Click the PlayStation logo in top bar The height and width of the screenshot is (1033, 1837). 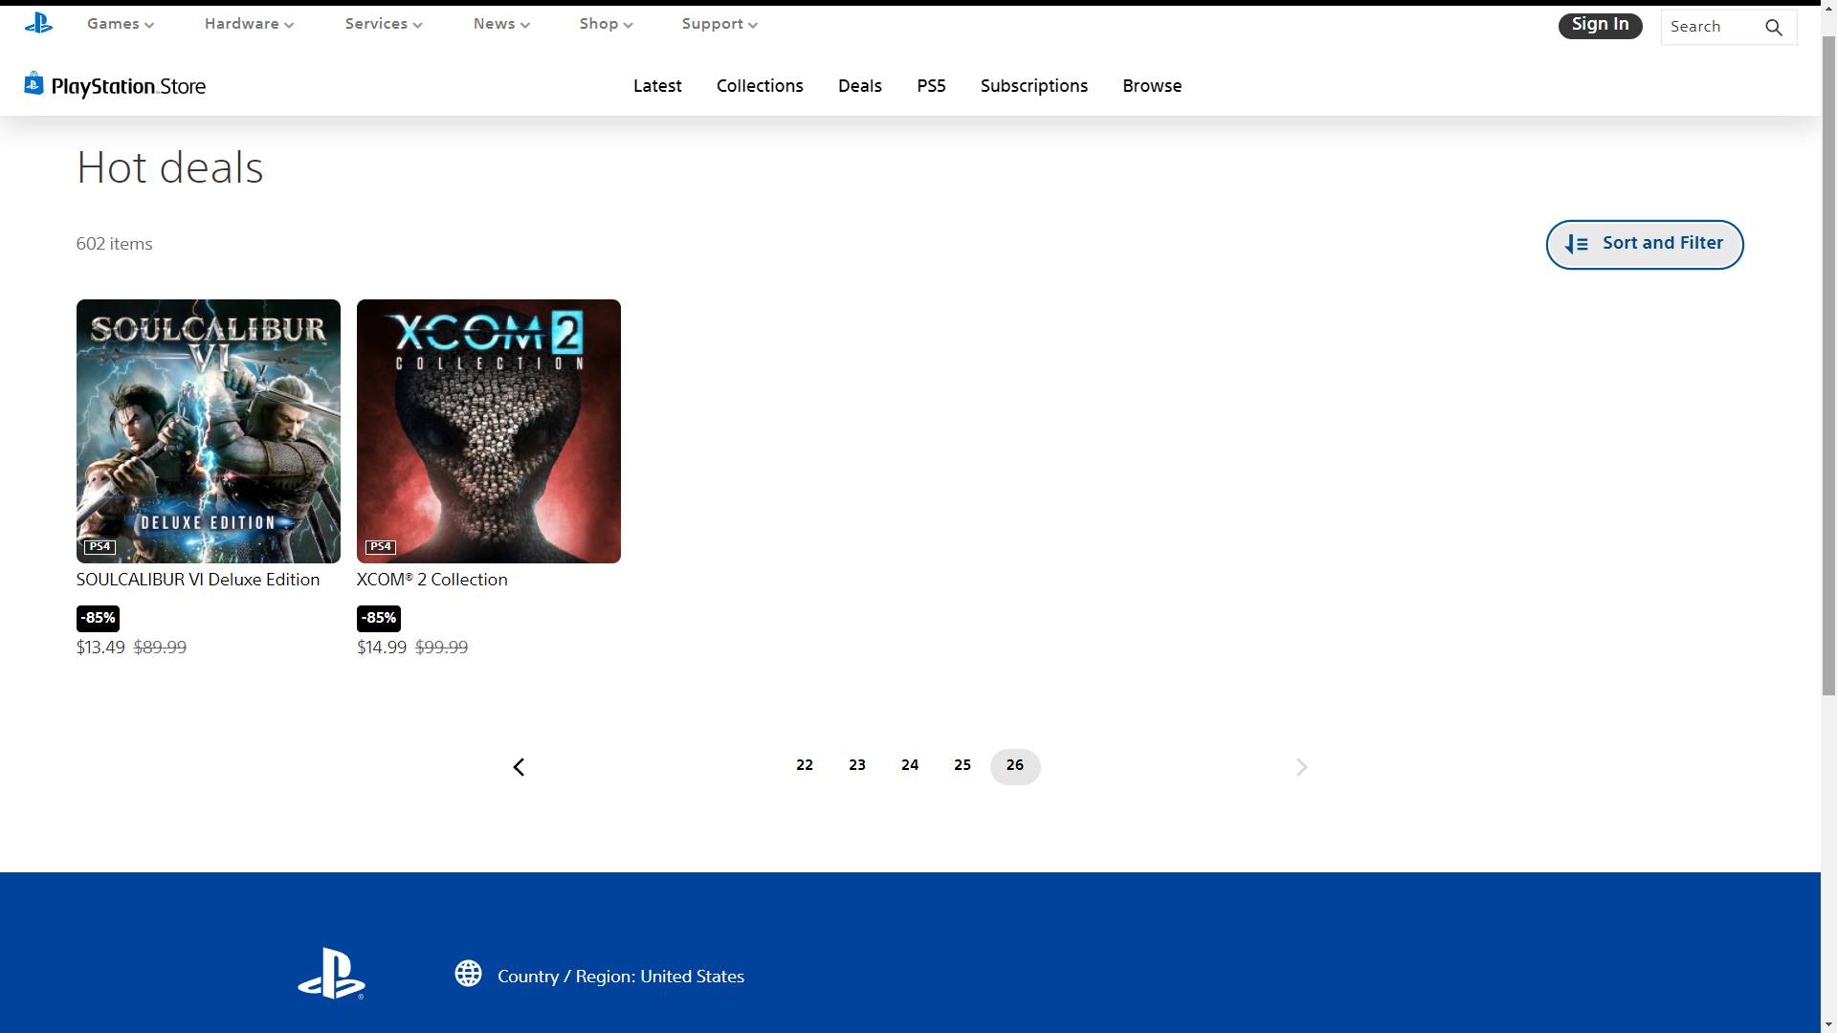(38, 24)
